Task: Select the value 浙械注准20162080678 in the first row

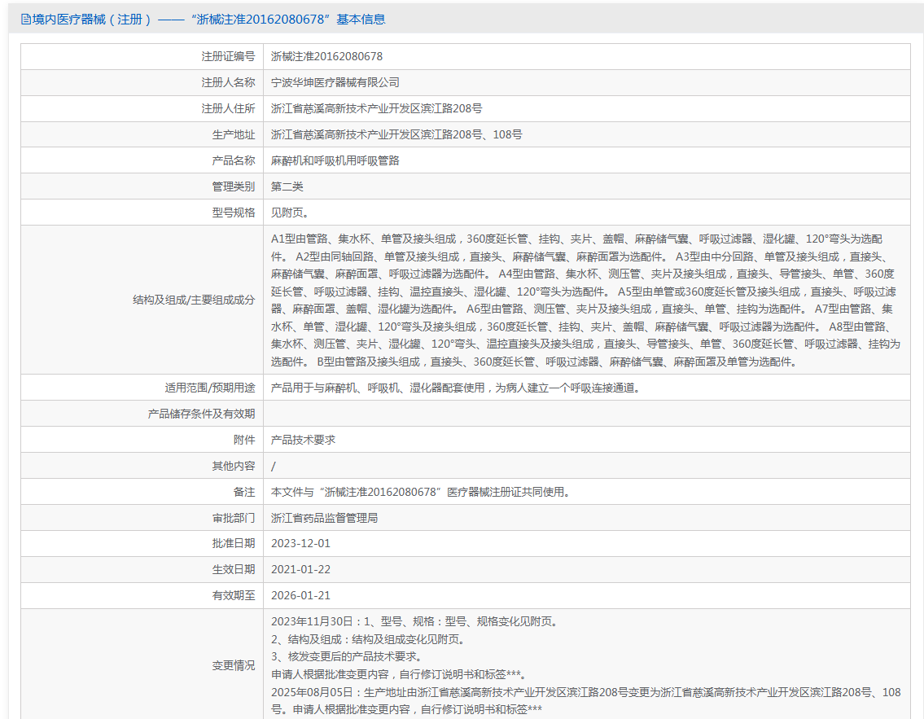Action: 326,56
